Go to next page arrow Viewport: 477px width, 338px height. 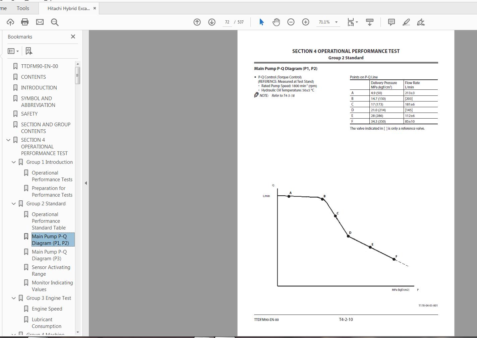coord(212,22)
